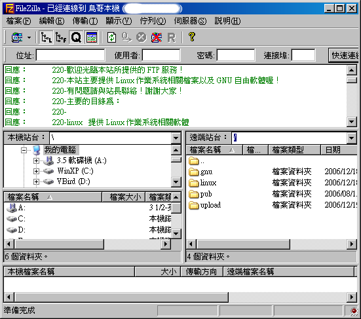Click the process queue toolbar icon
The height and width of the screenshot is (319, 361).
click(x=126, y=37)
